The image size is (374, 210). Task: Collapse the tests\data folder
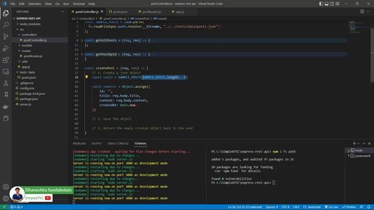[x=40, y=72]
